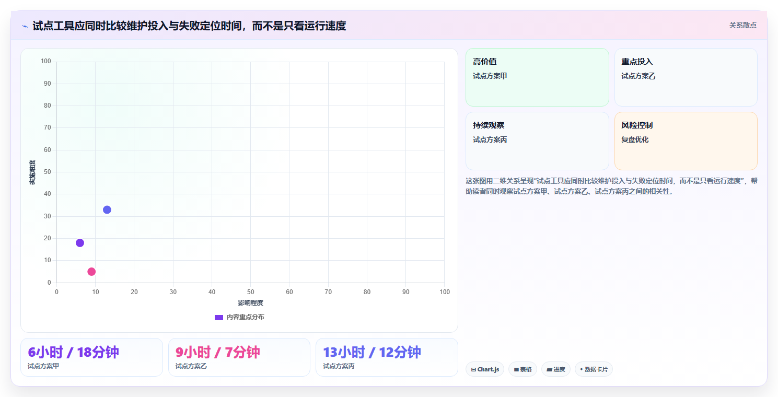Click the purple legend swatch
The height and width of the screenshot is (397, 778).
[x=219, y=318]
